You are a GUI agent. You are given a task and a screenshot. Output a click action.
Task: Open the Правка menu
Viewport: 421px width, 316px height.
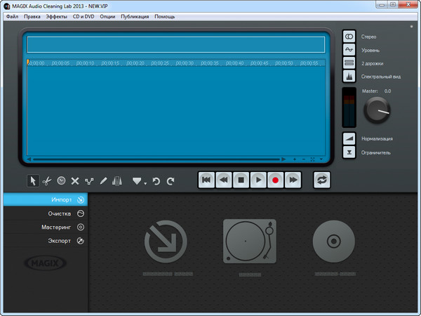point(32,16)
